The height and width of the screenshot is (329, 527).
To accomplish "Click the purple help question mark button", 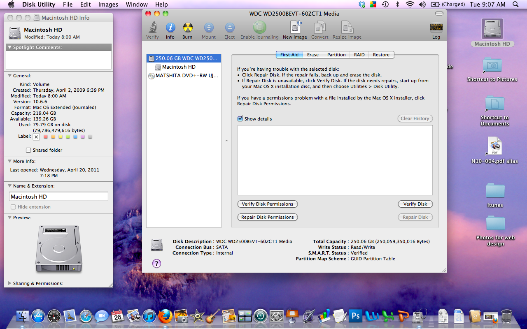I will tap(156, 264).
